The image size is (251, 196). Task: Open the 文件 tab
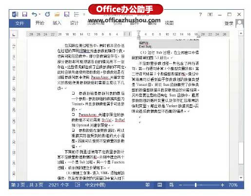(19, 23)
